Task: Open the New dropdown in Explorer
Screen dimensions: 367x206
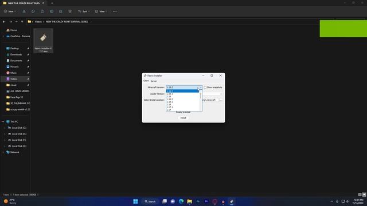Action: [x=10, y=11]
